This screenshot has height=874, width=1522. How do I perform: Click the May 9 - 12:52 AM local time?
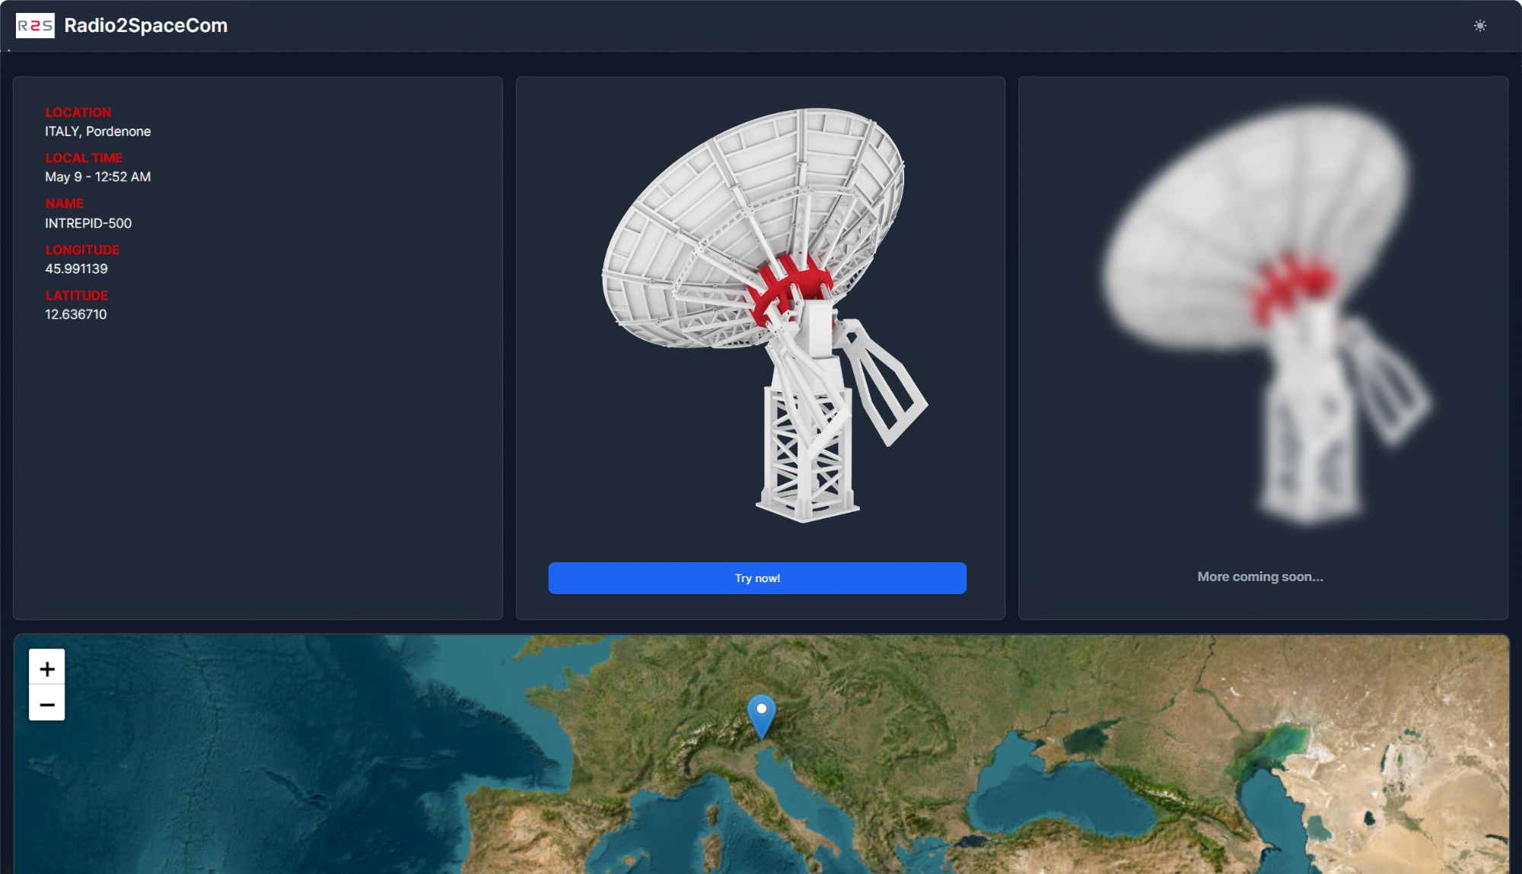(97, 177)
